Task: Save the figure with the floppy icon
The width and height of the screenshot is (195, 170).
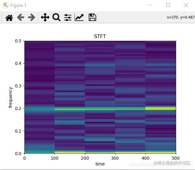Action: tap(92, 17)
